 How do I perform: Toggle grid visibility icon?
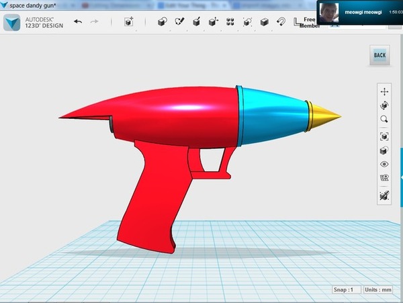[384, 179]
